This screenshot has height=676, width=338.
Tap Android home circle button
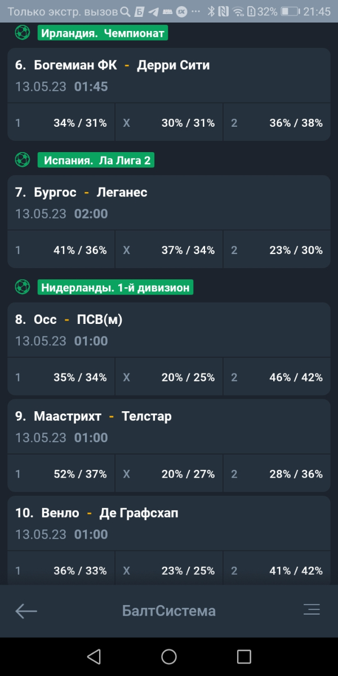click(169, 656)
